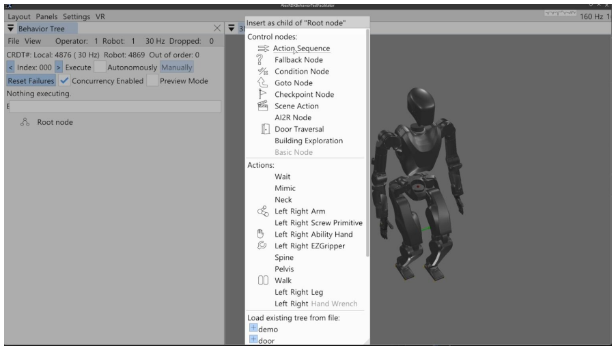Screen dimensions: 616x350
Task: Choose Scene Action from the list
Action: coord(296,106)
